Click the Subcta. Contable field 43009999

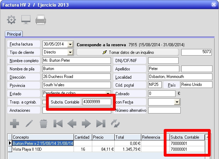(97, 102)
